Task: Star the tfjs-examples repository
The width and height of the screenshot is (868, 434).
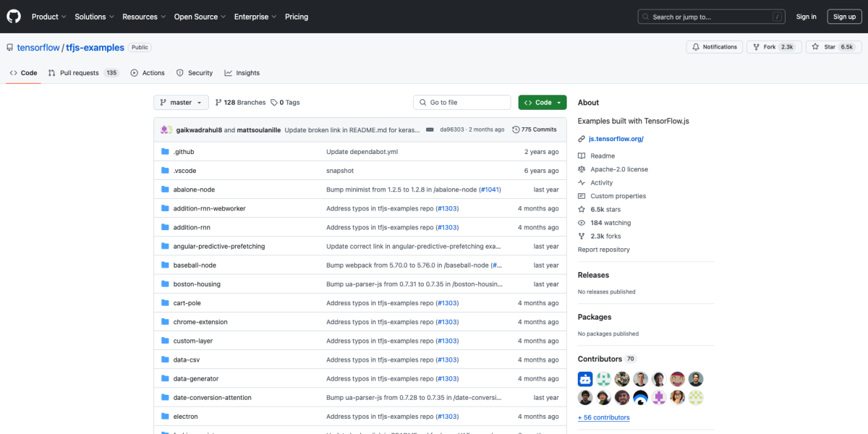Action: [824, 47]
